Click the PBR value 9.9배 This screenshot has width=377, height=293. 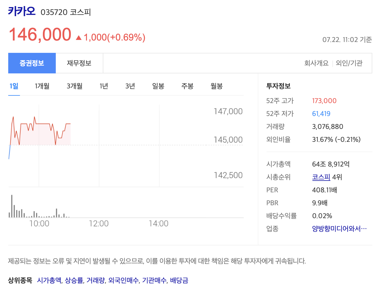pos(320,203)
